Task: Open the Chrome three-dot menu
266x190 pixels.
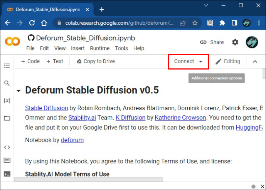Action: (259, 23)
